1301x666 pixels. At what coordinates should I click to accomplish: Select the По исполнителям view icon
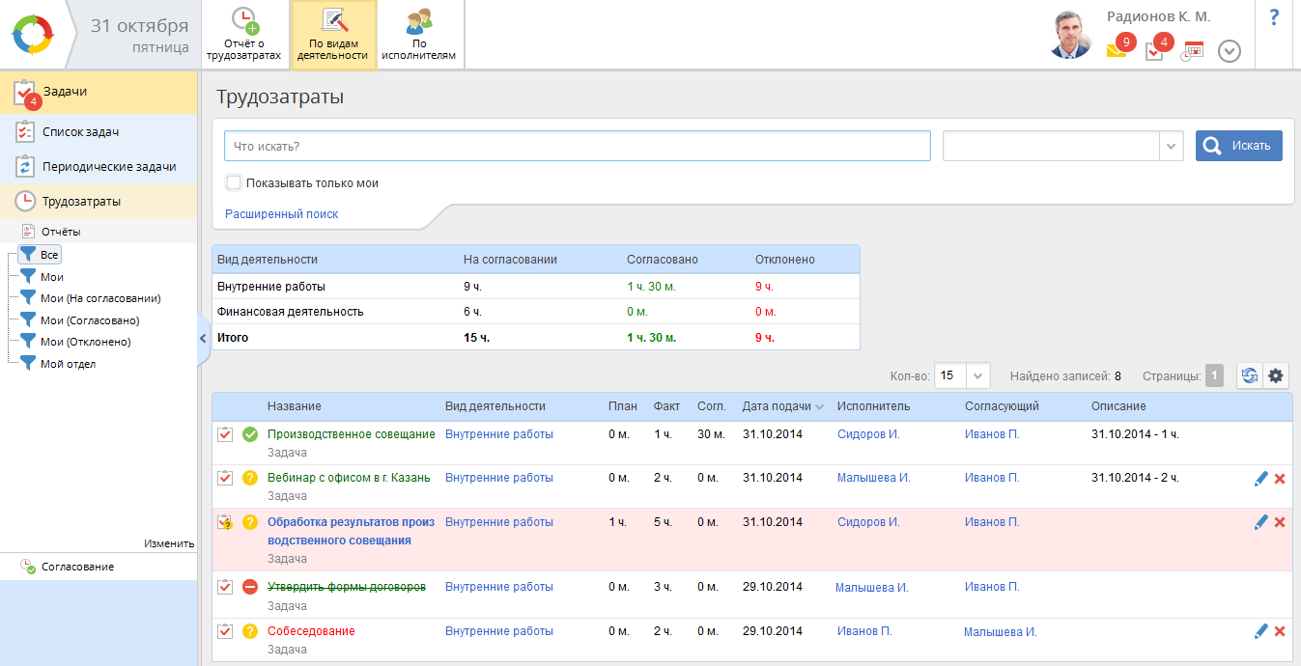(x=419, y=35)
